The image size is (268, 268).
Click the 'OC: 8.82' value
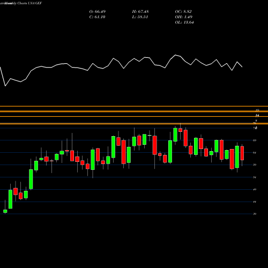(x=183, y=12)
